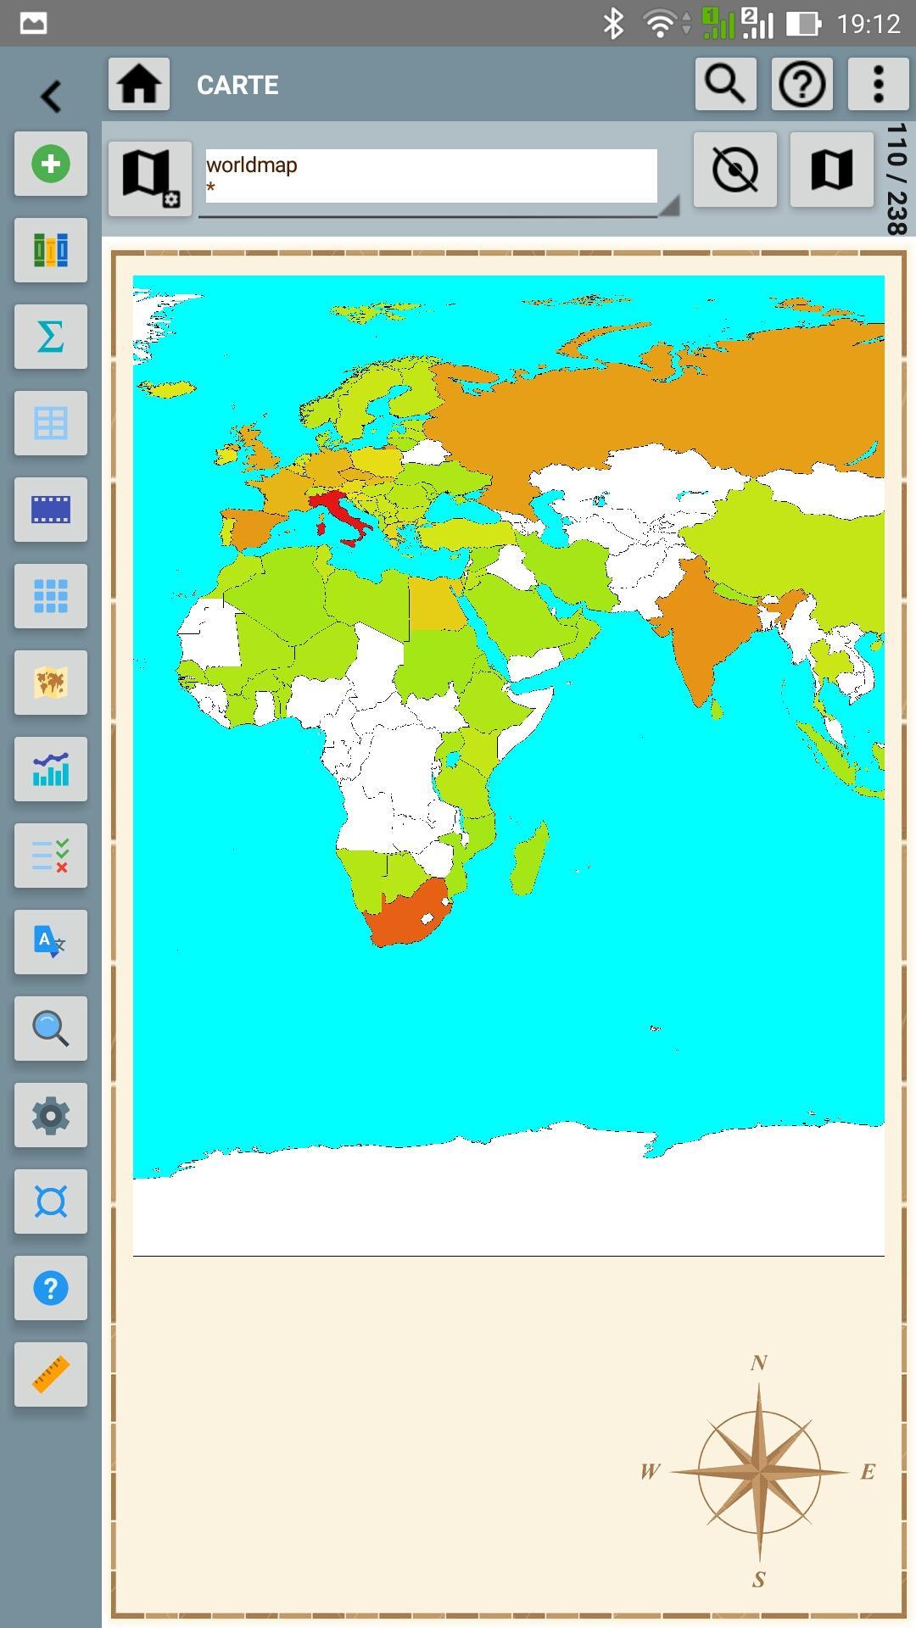
Task: Toggle the crossed-out location target button
Action: click(x=735, y=170)
